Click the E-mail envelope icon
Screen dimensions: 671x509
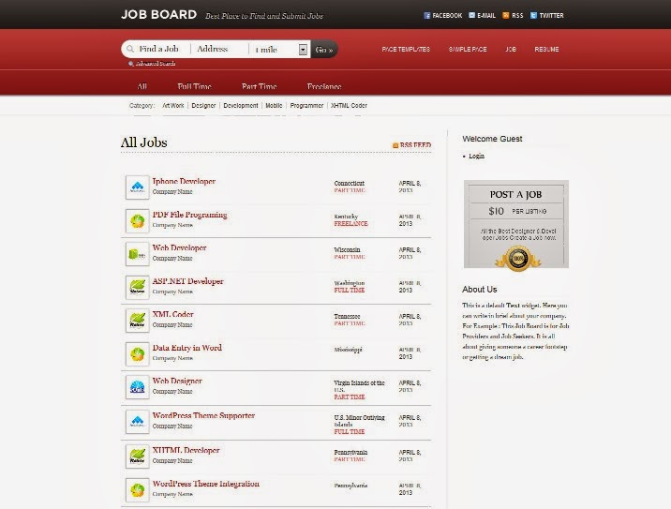[471, 15]
